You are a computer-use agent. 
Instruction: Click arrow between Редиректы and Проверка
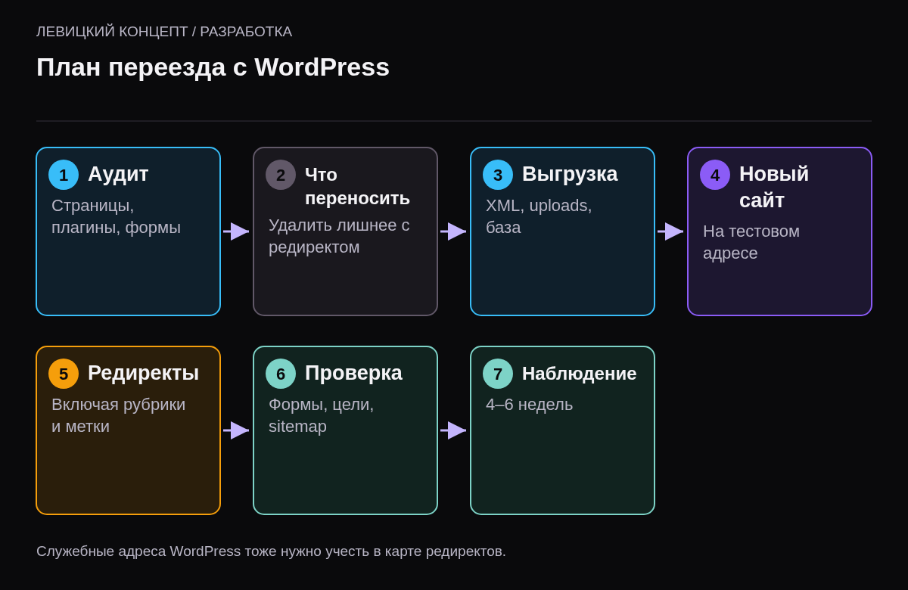(x=236, y=430)
